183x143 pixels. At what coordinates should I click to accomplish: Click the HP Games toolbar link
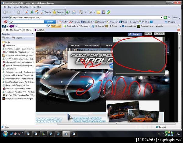98,26
